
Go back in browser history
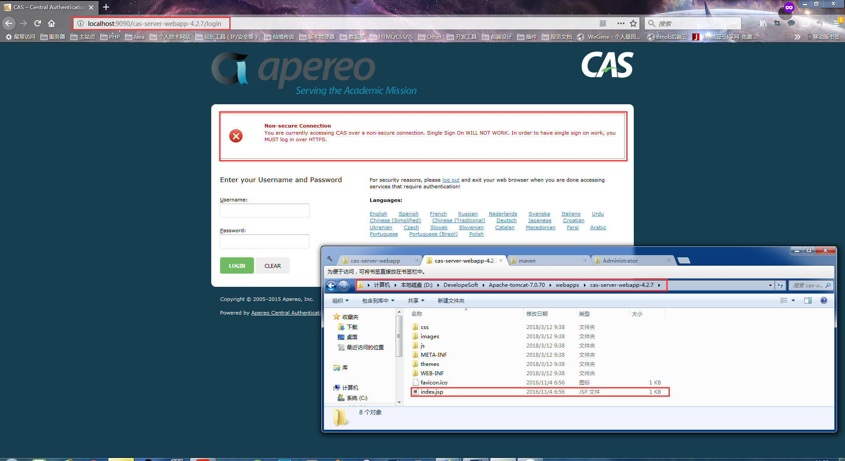(x=9, y=23)
